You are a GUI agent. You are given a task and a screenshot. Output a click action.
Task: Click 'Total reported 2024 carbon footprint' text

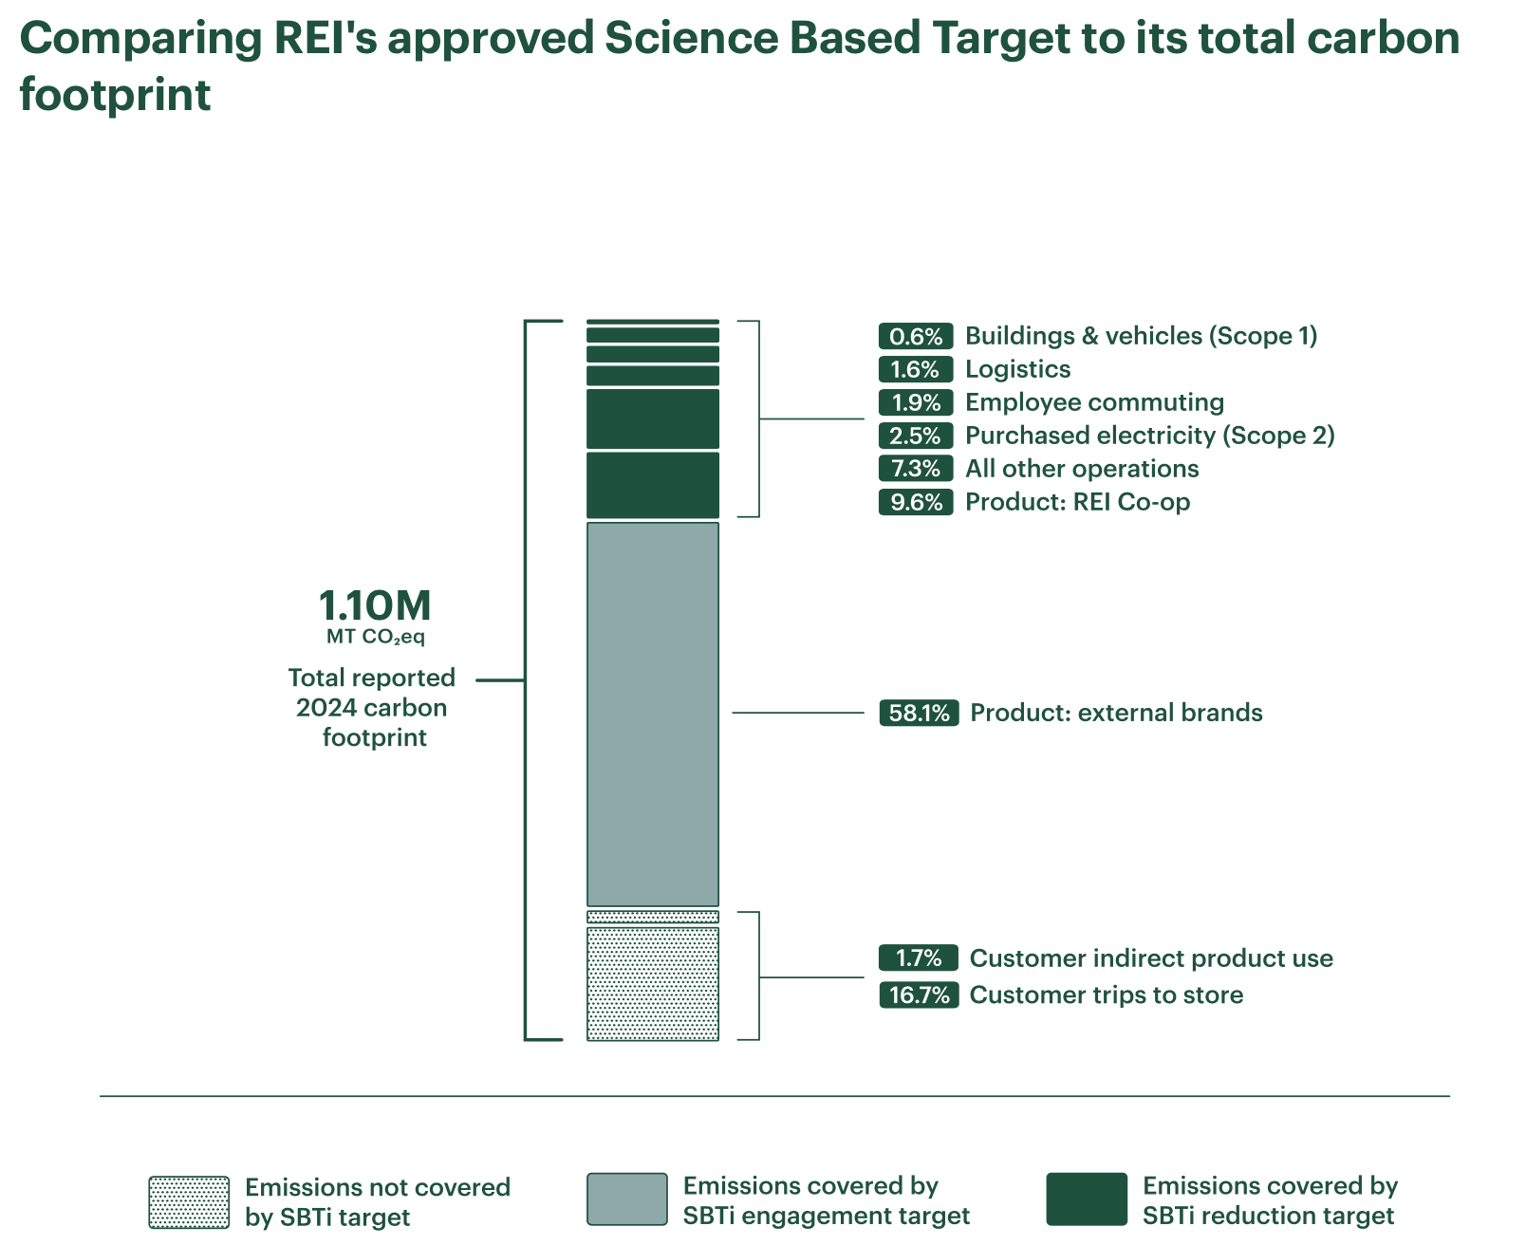coord(372,708)
